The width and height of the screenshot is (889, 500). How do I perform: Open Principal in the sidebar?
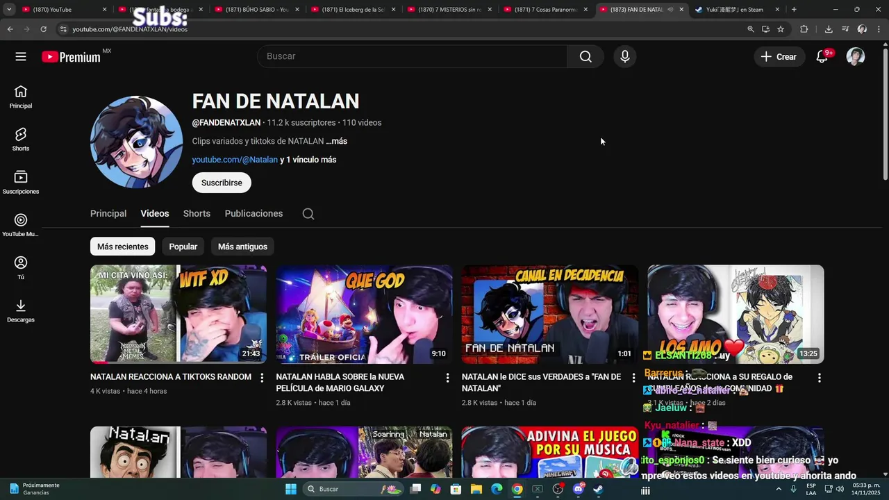tap(21, 97)
